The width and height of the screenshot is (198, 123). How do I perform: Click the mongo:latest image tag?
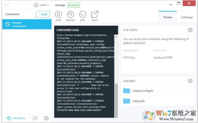pos(19,26)
